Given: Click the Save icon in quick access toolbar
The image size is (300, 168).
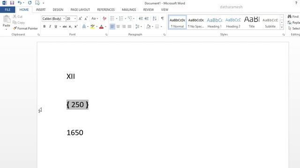Looking at the screenshot, I should point(12,3).
